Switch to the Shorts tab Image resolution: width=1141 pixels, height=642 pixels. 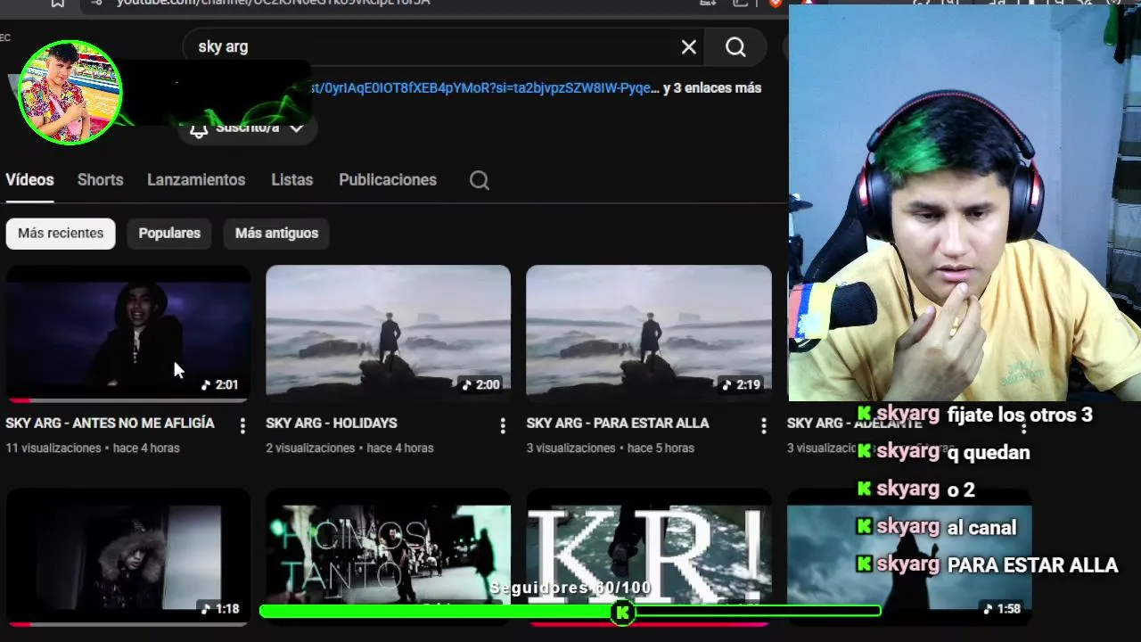pyautogui.click(x=100, y=180)
